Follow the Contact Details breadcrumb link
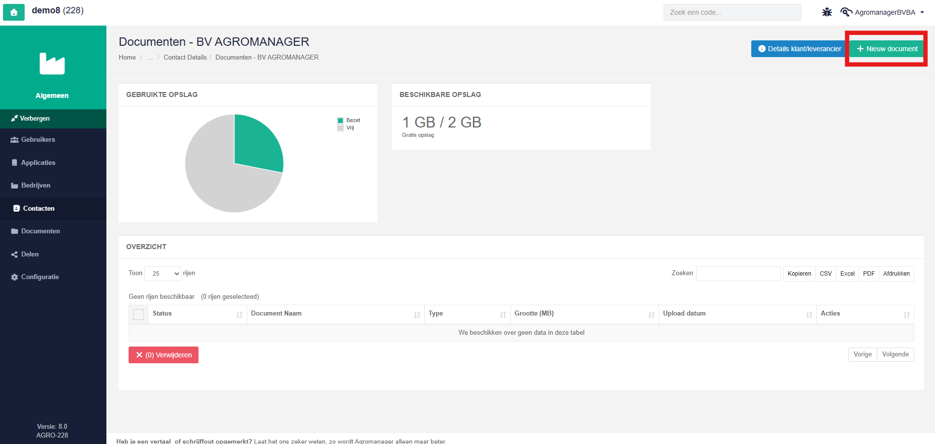This screenshot has width=935, height=444. pyautogui.click(x=185, y=57)
